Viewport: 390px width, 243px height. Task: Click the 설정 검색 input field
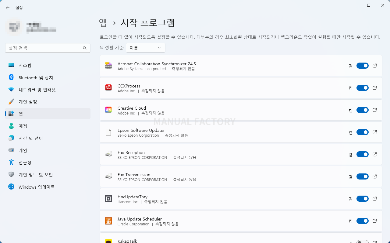pyautogui.click(x=48, y=48)
